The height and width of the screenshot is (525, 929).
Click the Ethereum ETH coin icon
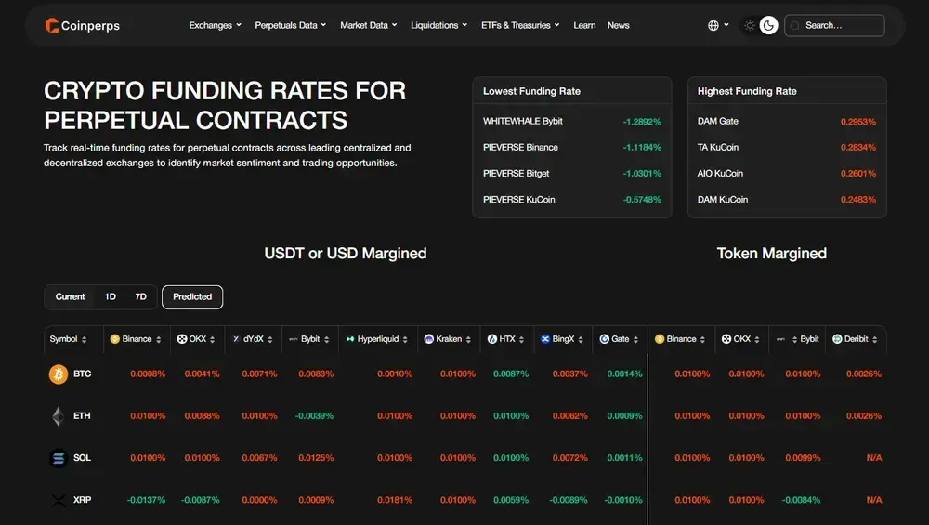(x=58, y=416)
